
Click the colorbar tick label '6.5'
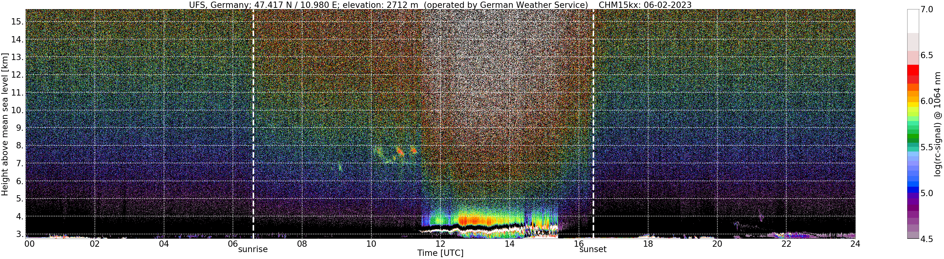pos(926,55)
